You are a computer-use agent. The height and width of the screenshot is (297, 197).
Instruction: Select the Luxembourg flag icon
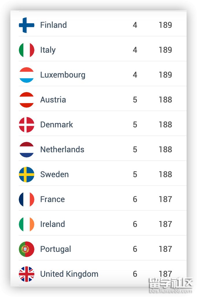point(27,75)
